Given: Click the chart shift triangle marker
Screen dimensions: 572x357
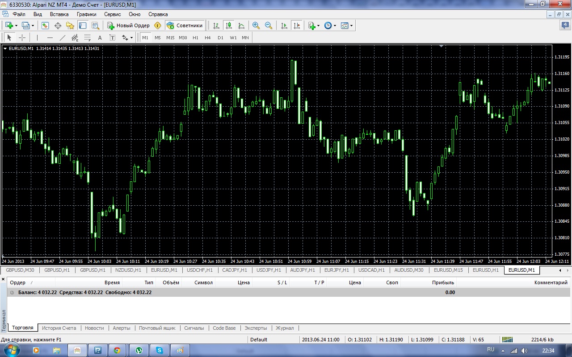Looking at the screenshot, I should [442, 46].
